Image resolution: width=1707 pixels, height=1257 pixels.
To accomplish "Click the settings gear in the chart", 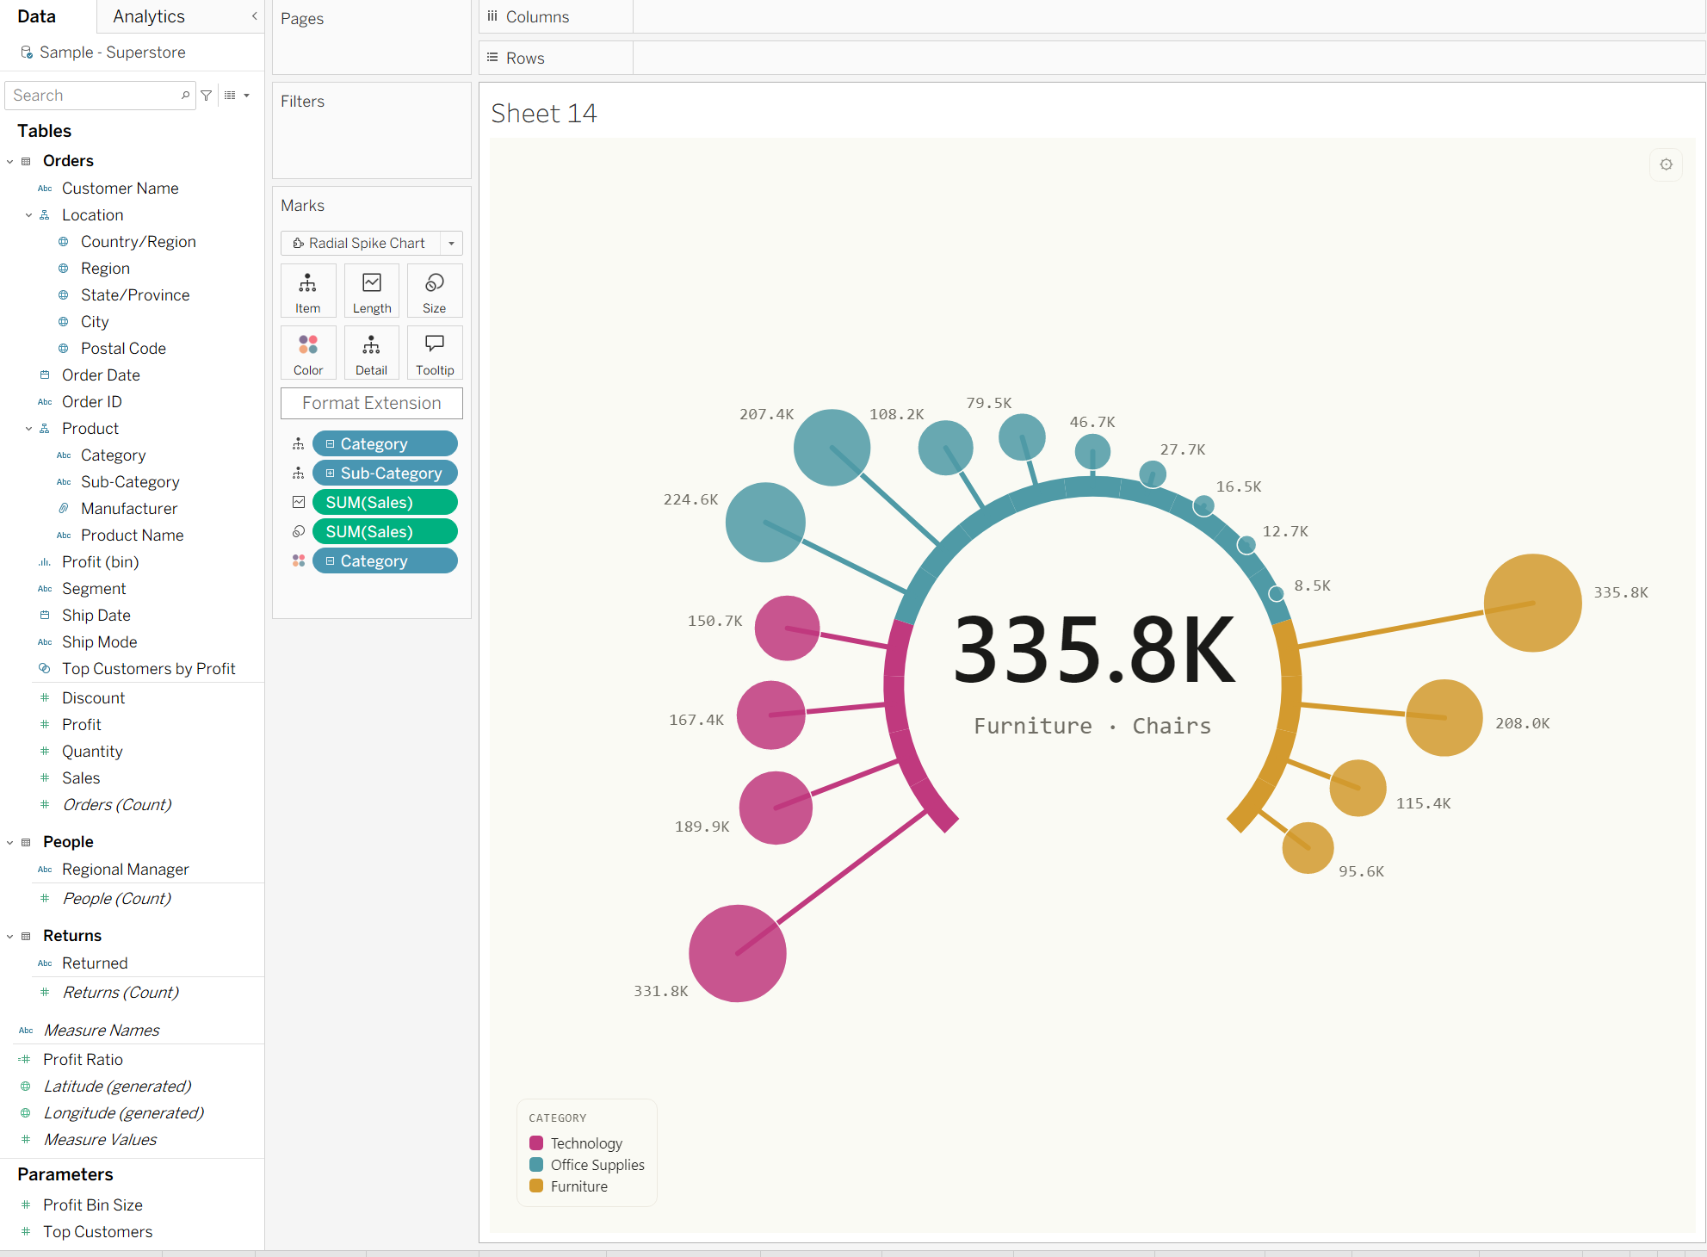I will click(1667, 164).
